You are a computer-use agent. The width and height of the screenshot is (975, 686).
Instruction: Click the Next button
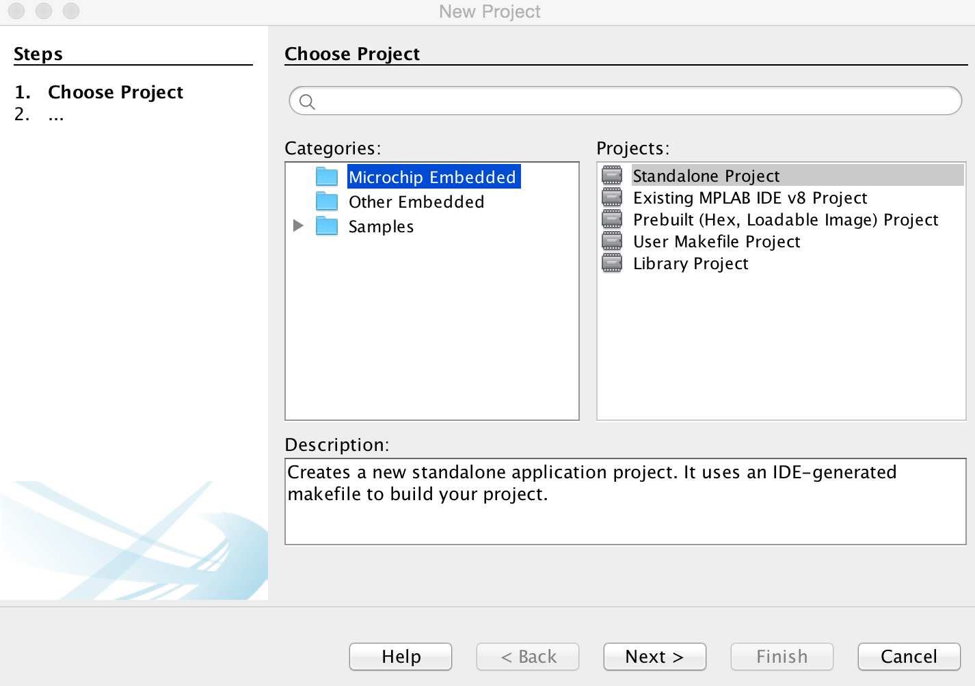click(655, 657)
